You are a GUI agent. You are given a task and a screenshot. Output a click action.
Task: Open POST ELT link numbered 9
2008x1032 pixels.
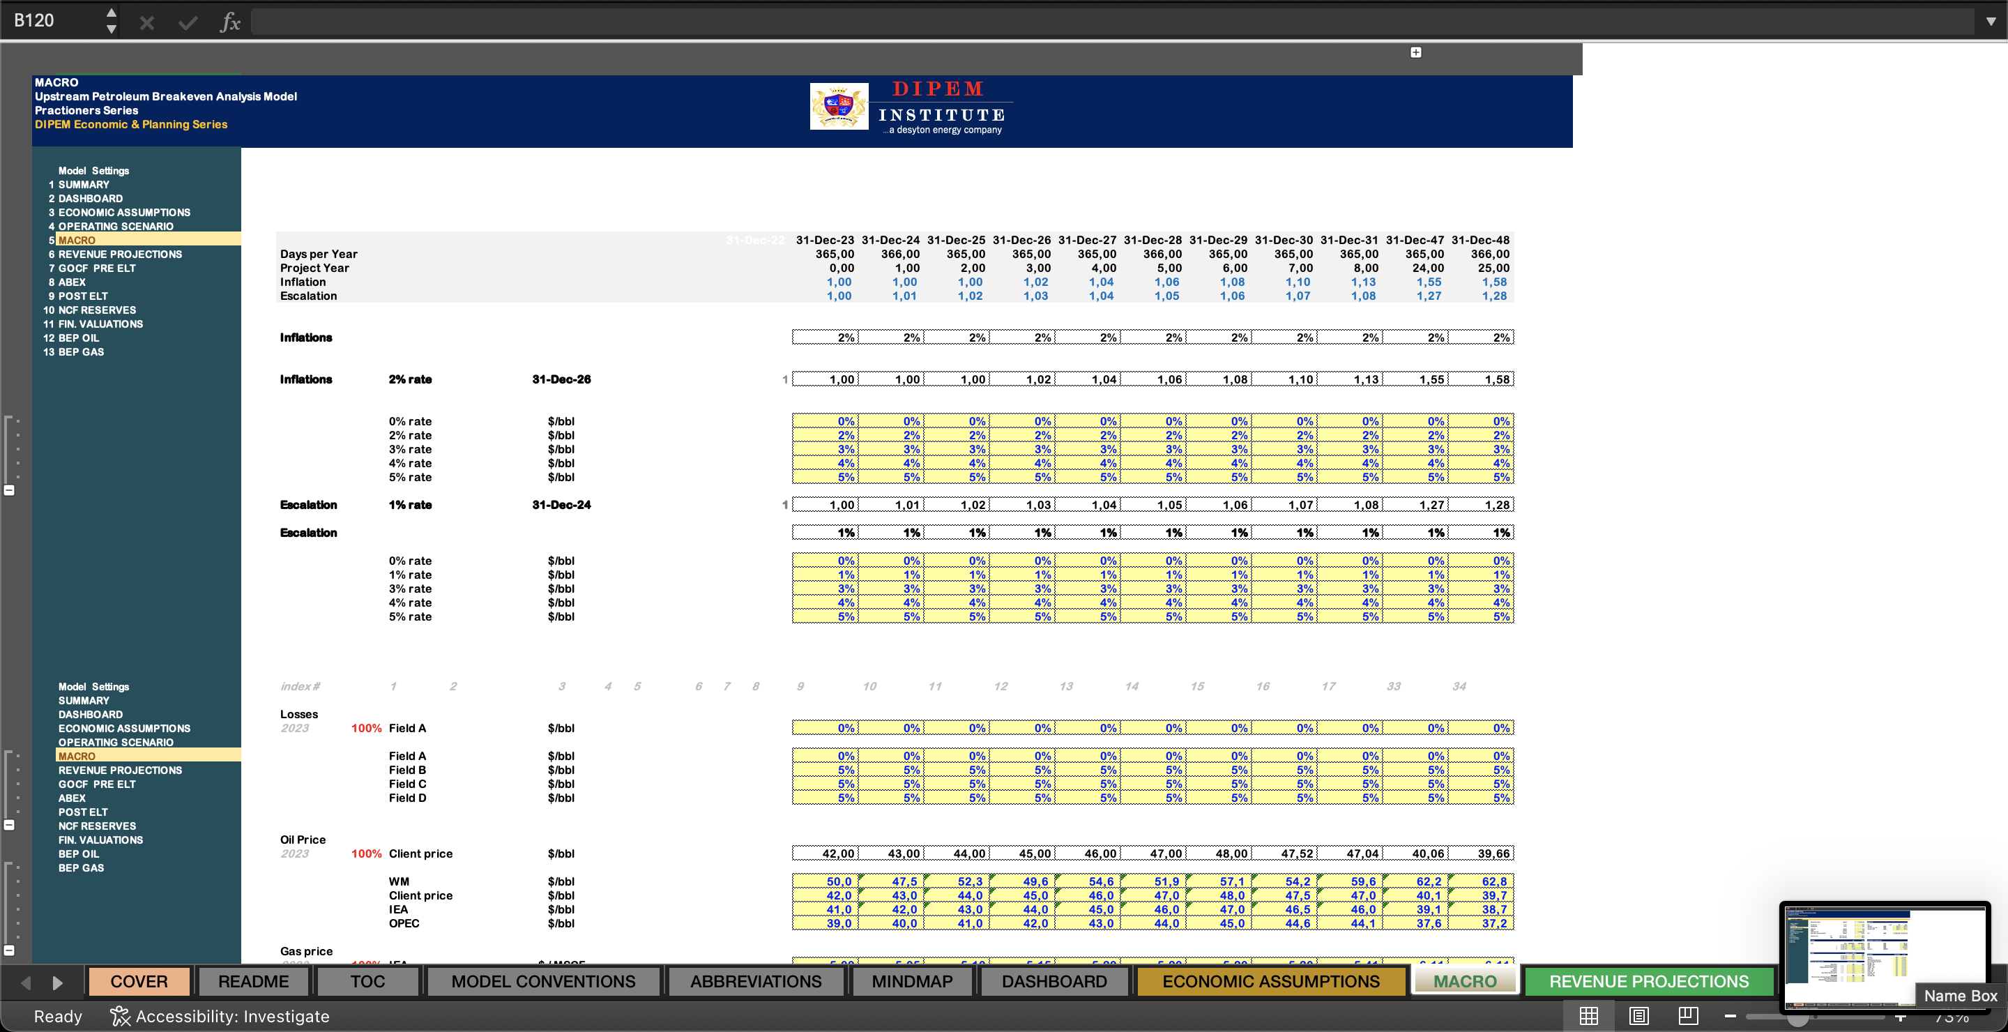83,297
